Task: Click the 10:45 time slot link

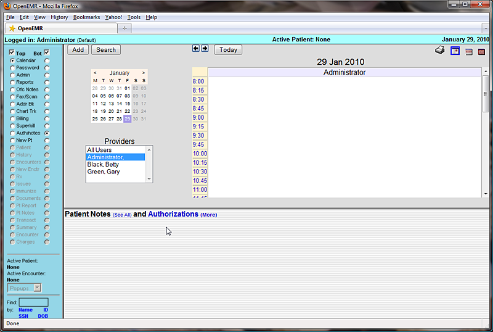Action: pyautogui.click(x=200, y=180)
